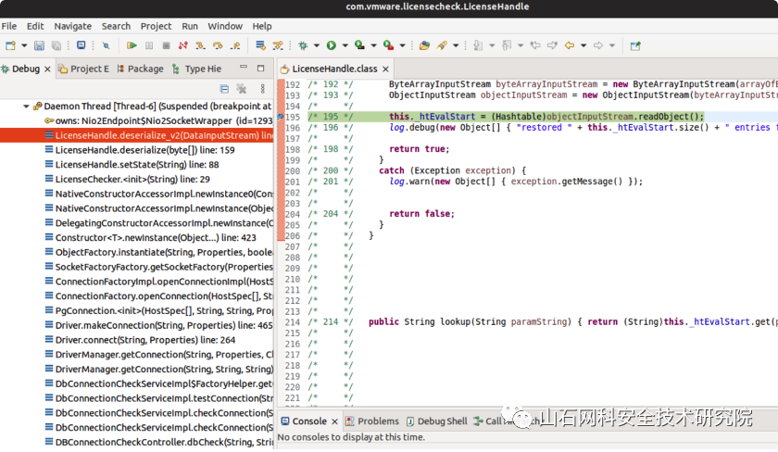Open the Back history dropdown arrow

(x=583, y=45)
